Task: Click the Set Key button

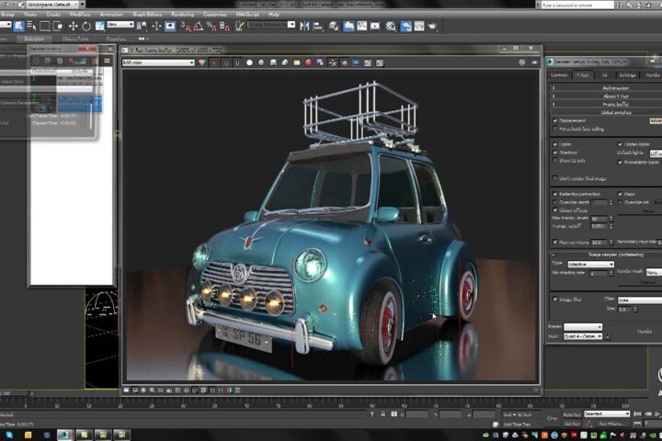Action: pyautogui.click(x=572, y=424)
